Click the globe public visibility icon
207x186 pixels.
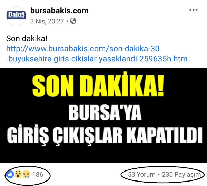pos(73,21)
